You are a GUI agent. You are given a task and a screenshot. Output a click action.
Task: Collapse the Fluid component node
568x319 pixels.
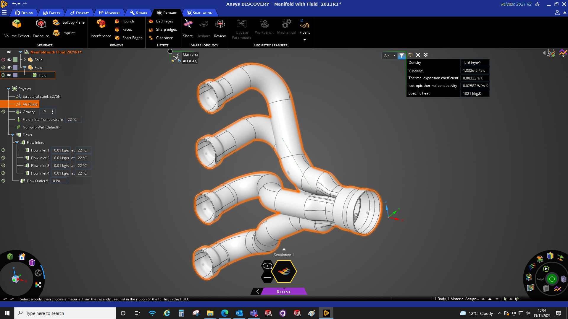pos(25,67)
